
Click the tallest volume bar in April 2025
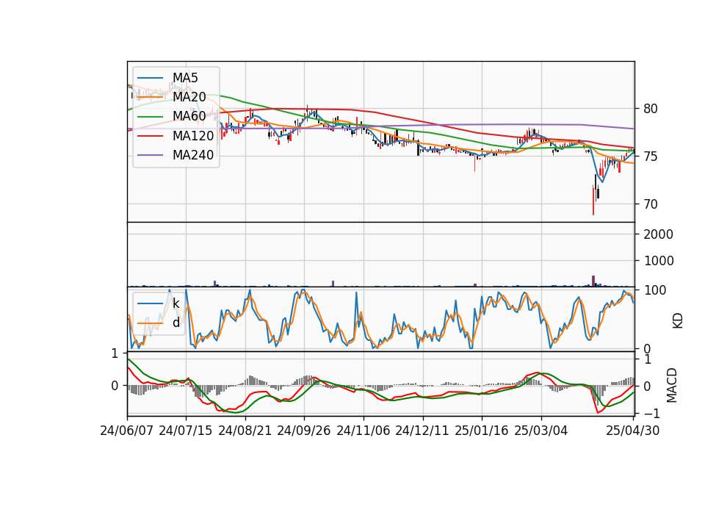pos(593,281)
